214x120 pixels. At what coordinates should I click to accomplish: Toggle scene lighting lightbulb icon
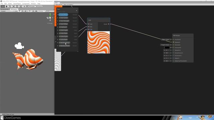click(20, 11)
